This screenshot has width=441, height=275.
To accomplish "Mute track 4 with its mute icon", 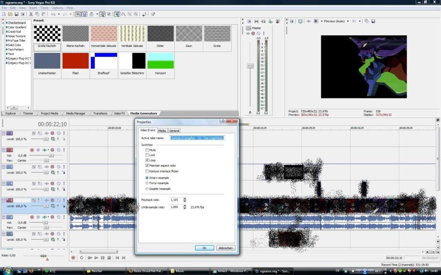I will coord(59,183).
